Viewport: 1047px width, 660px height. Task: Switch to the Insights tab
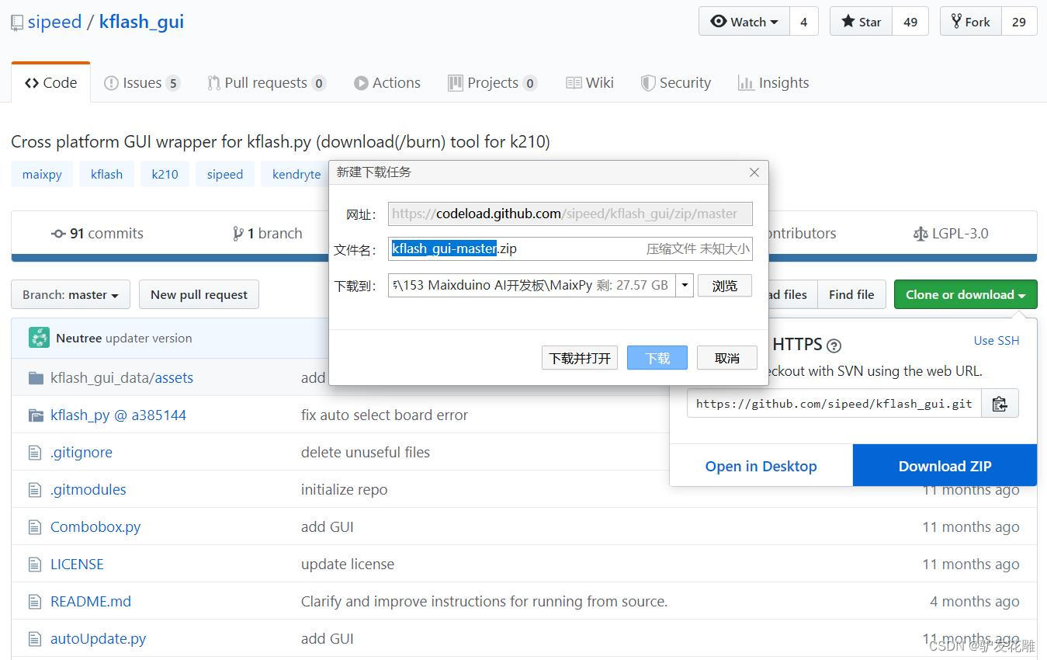(773, 82)
